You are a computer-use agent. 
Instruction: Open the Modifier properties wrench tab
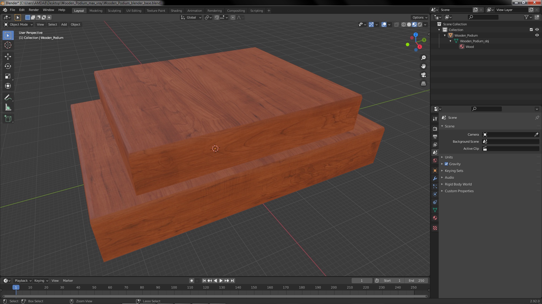pyautogui.click(x=435, y=178)
